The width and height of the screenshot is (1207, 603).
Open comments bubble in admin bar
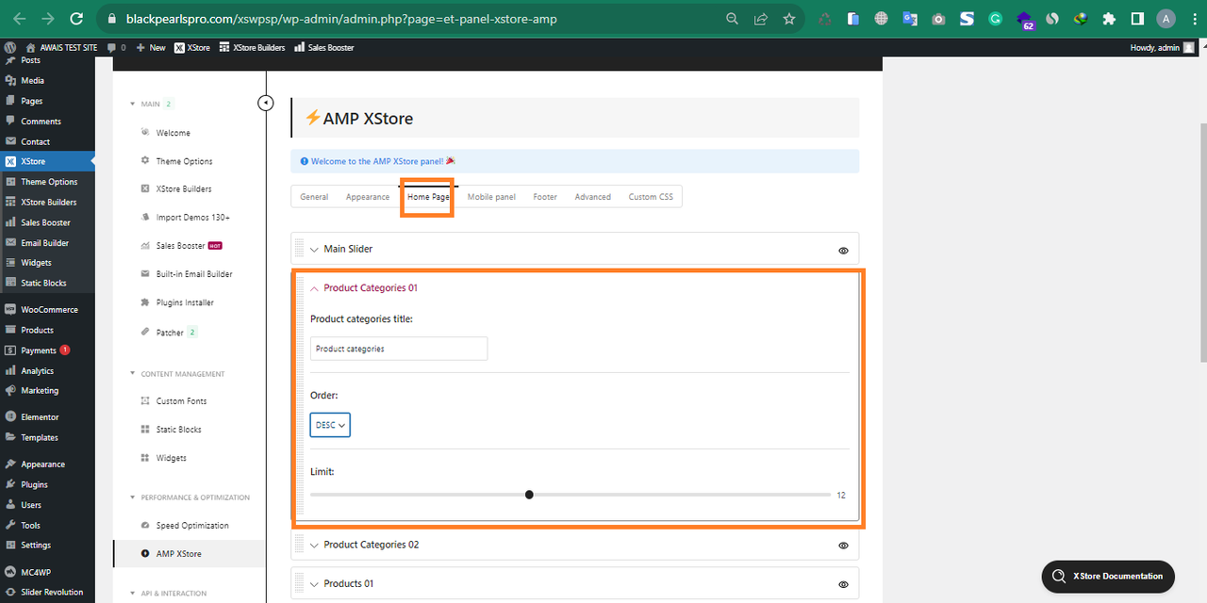(116, 47)
